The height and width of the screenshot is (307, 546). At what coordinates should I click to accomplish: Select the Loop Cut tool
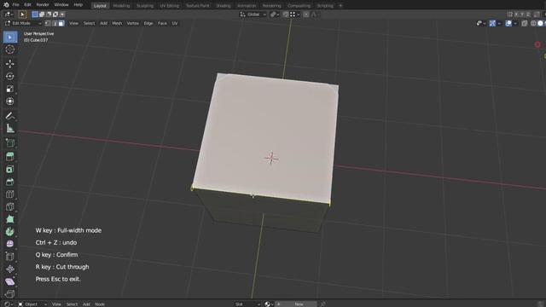coord(10,194)
